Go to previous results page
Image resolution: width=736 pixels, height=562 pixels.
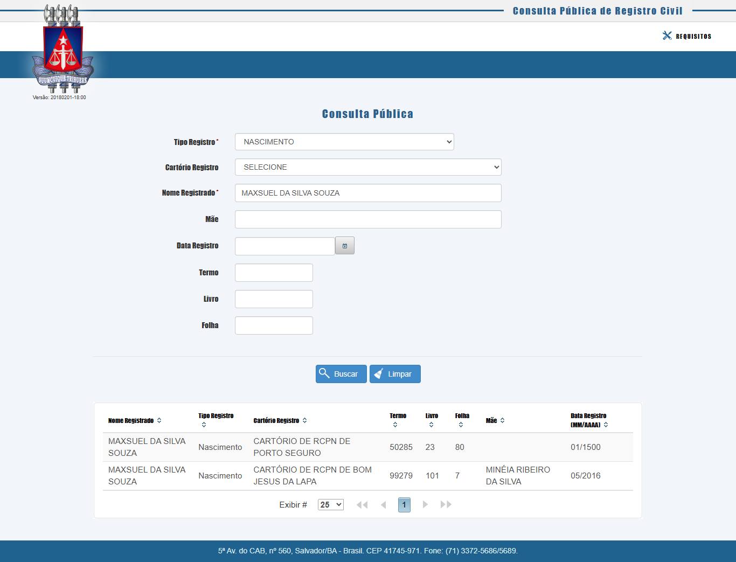coord(384,505)
